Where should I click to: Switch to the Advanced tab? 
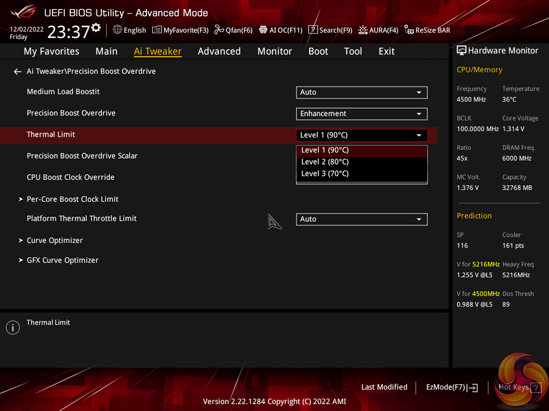(x=219, y=51)
